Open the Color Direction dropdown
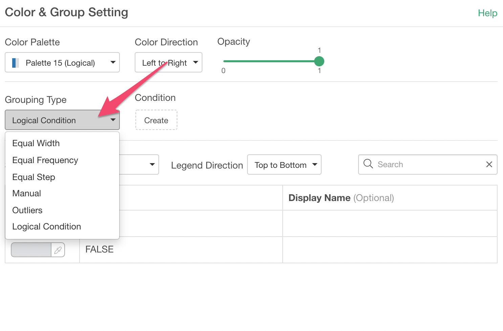Screen dimensions: 503x331 tap(168, 63)
